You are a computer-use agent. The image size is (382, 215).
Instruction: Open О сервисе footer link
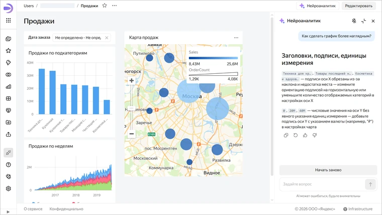pyautogui.click(x=33, y=209)
